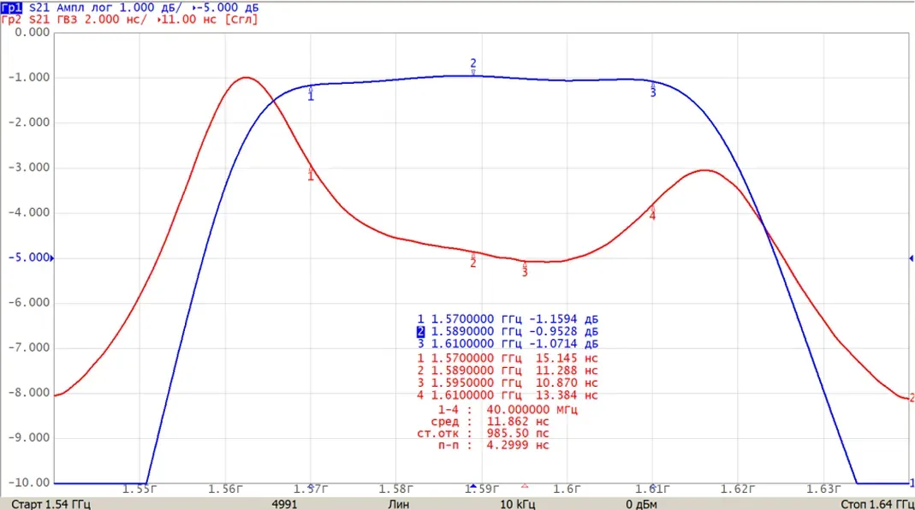This screenshot has height=510, width=915.
Task: Click the "ГВЗ" format label on Гр2
Action: pyautogui.click(x=67, y=20)
